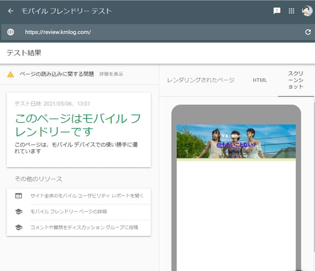Open the user account avatar
The width and height of the screenshot is (315, 271).
(307, 11)
